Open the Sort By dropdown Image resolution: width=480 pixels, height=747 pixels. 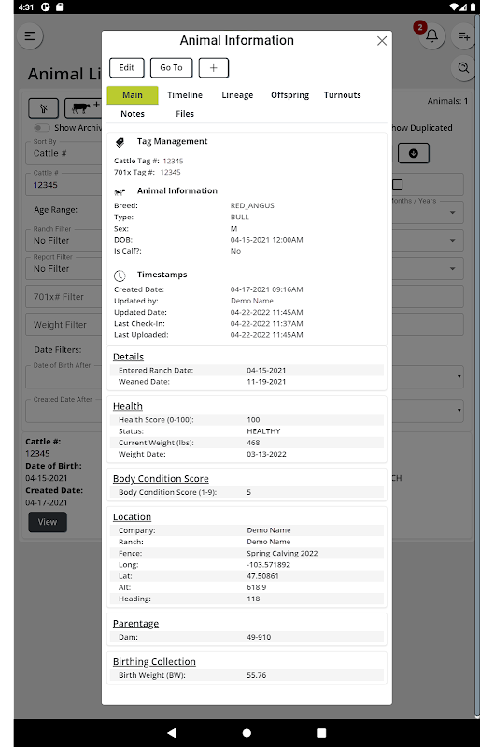point(64,153)
